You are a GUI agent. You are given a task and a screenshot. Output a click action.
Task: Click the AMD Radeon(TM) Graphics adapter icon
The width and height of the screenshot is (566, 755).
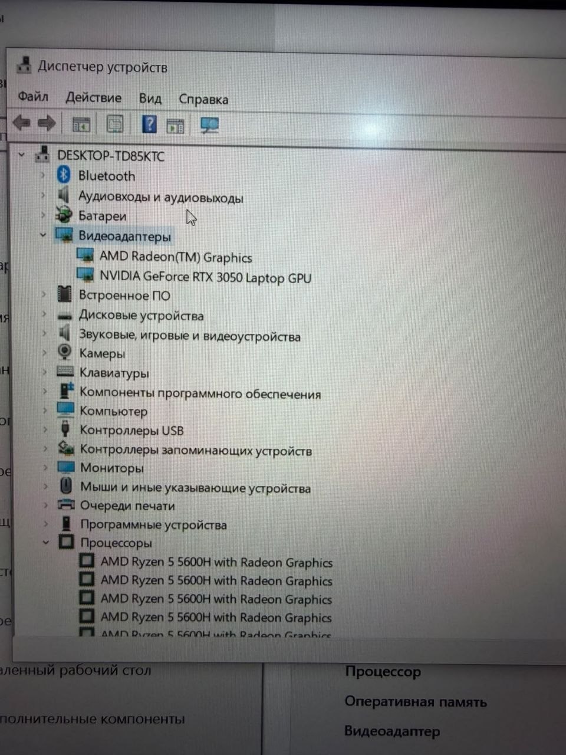(x=85, y=256)
